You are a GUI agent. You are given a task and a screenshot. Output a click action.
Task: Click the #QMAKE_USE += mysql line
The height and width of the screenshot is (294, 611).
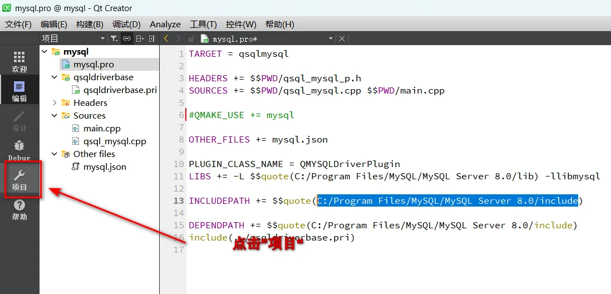tap(242, 115)
